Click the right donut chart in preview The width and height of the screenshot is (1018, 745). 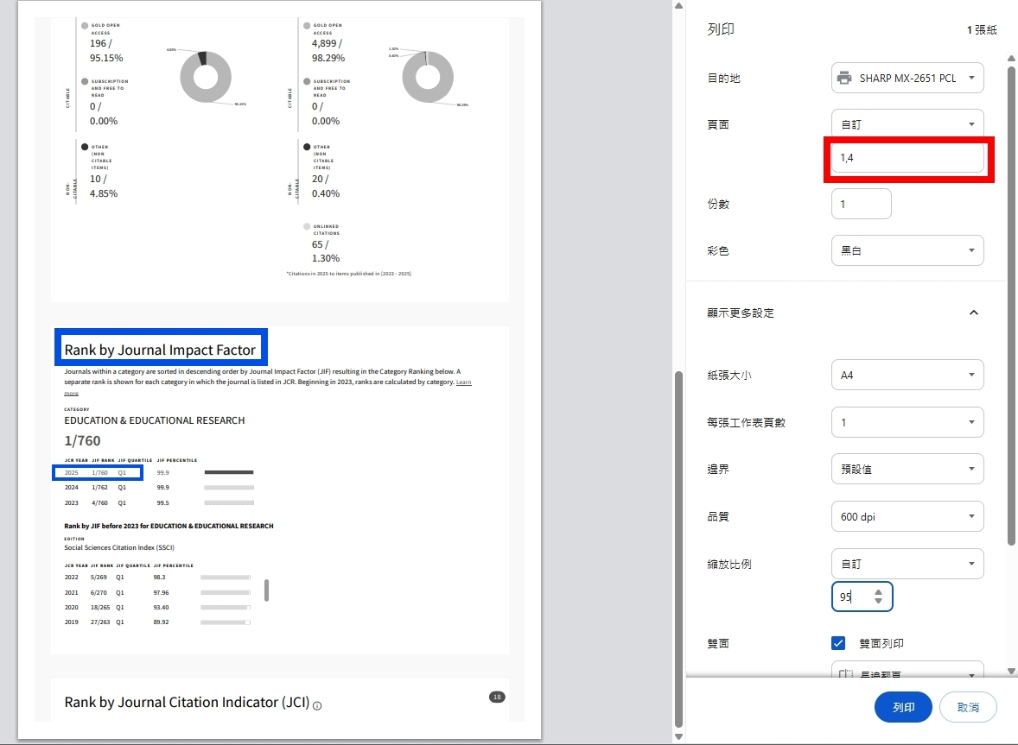[427, 77]
